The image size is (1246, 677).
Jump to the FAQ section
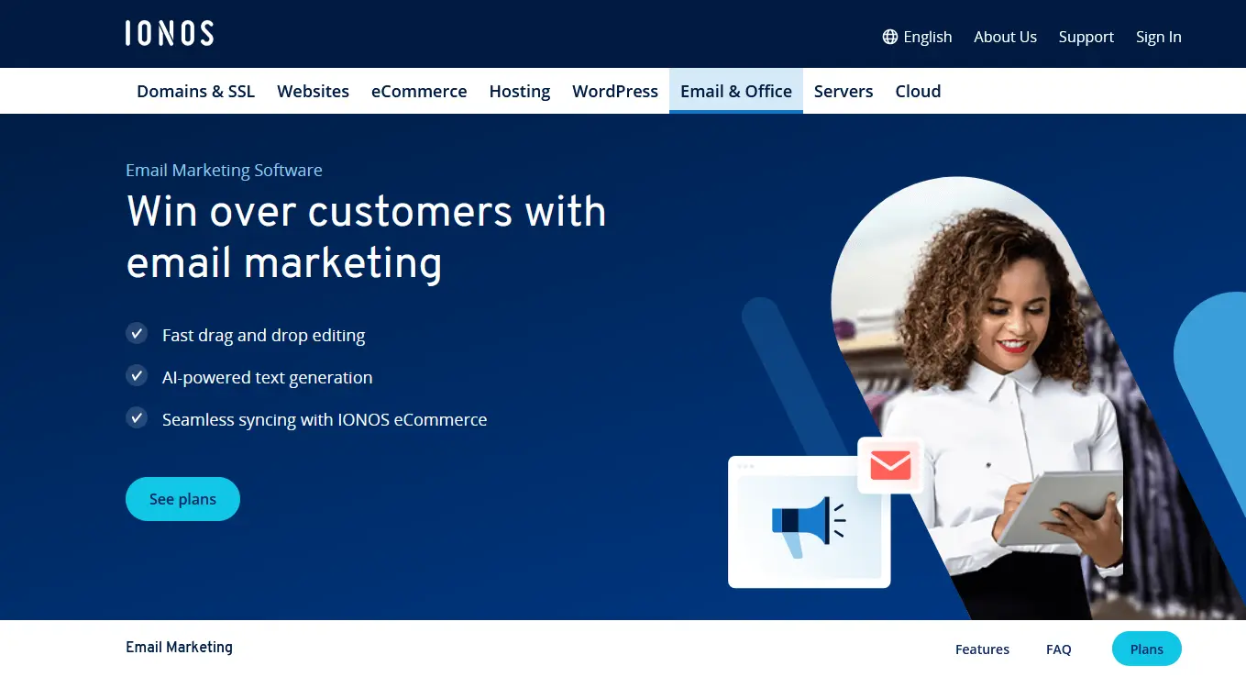(1058, 649)
